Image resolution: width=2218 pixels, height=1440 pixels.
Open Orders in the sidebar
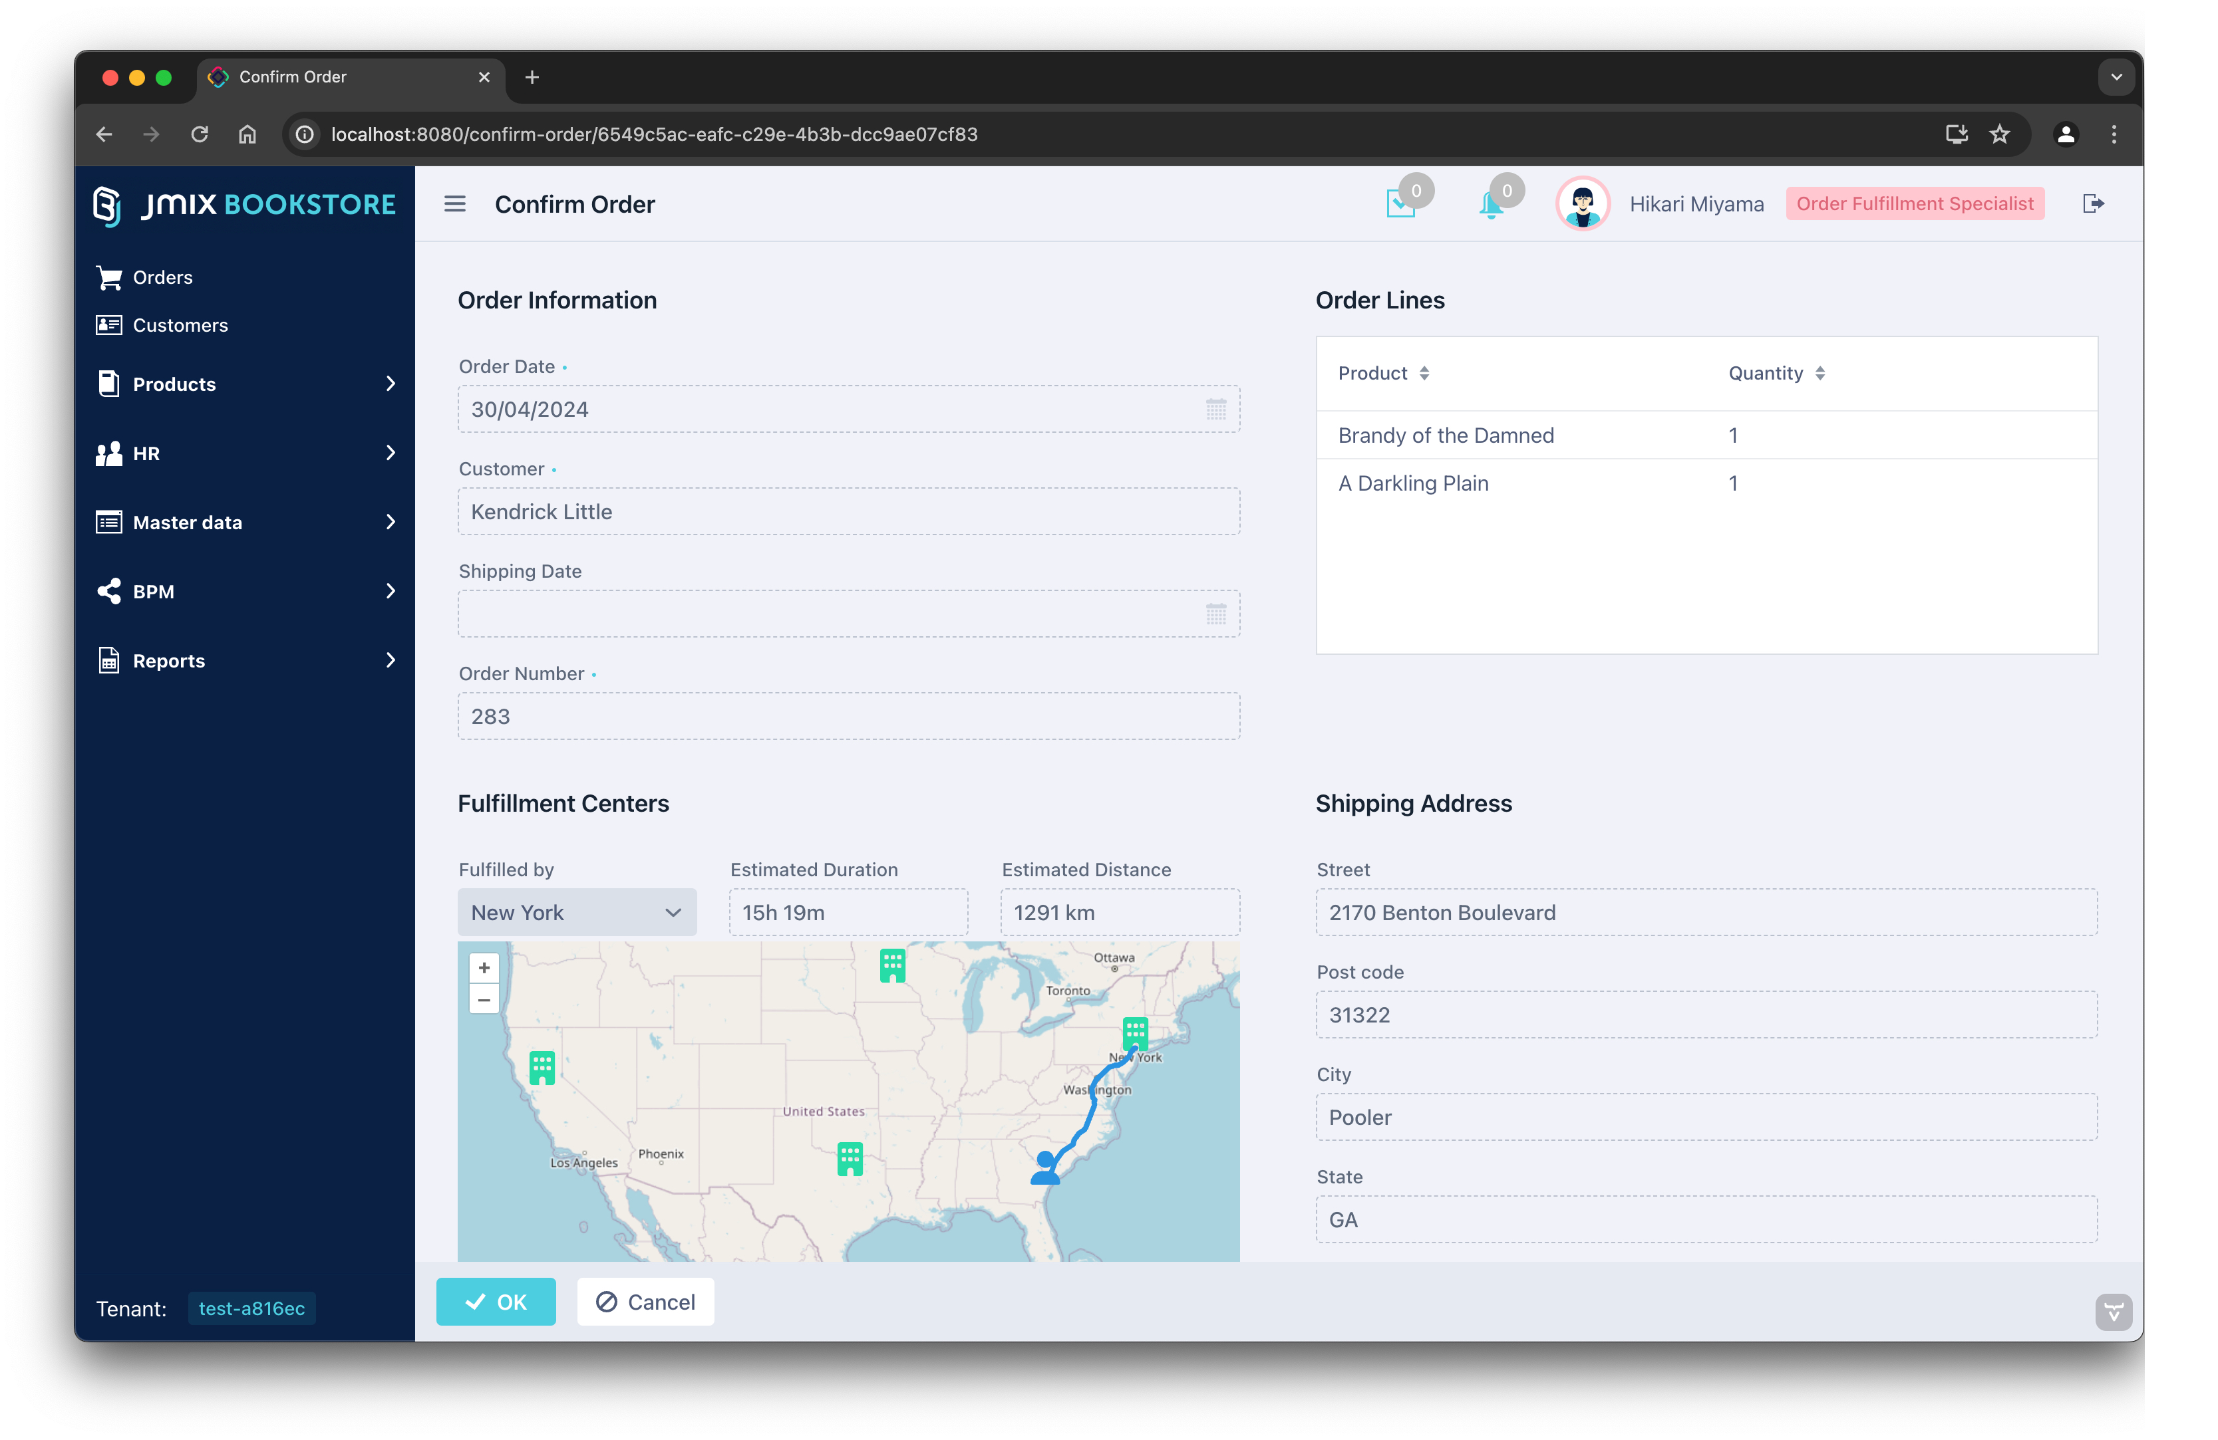[162, 278]
